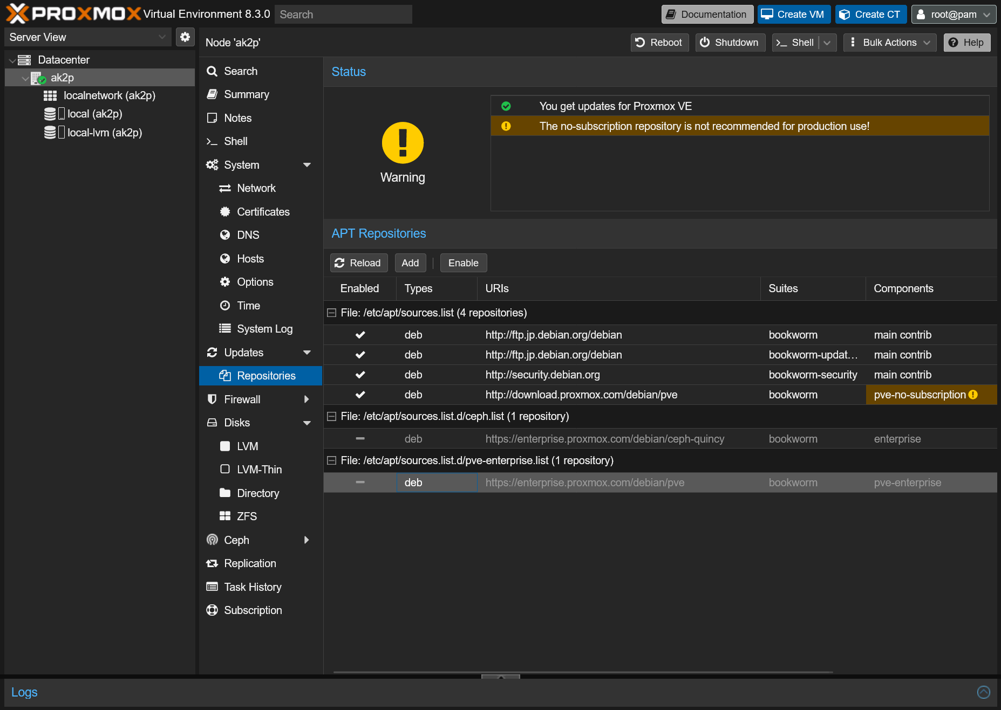The width and height of the screenshot is (1001, 710).
Task: Click Create CT
Action: 870,15
